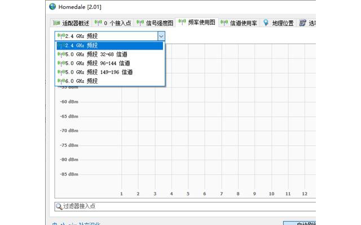
Task: Click the antenna icon on 信号强度图 tab
Action: pyautogui.click(x=140, y=22)
